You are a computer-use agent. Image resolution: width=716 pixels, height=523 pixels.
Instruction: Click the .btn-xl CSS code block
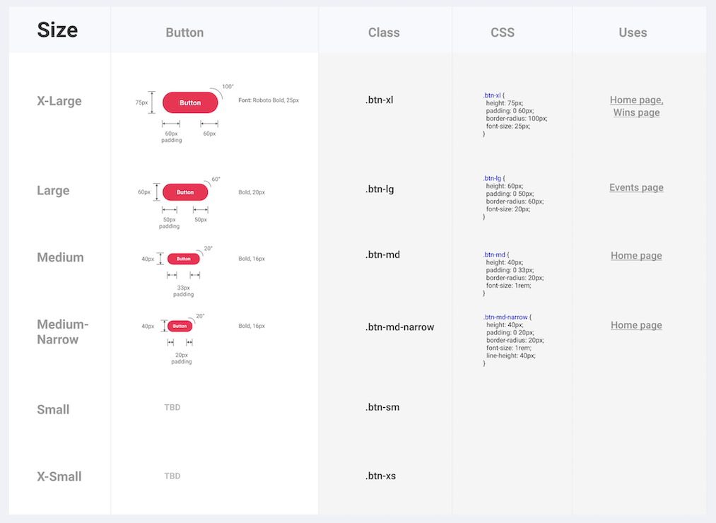(x=515, y=114)
